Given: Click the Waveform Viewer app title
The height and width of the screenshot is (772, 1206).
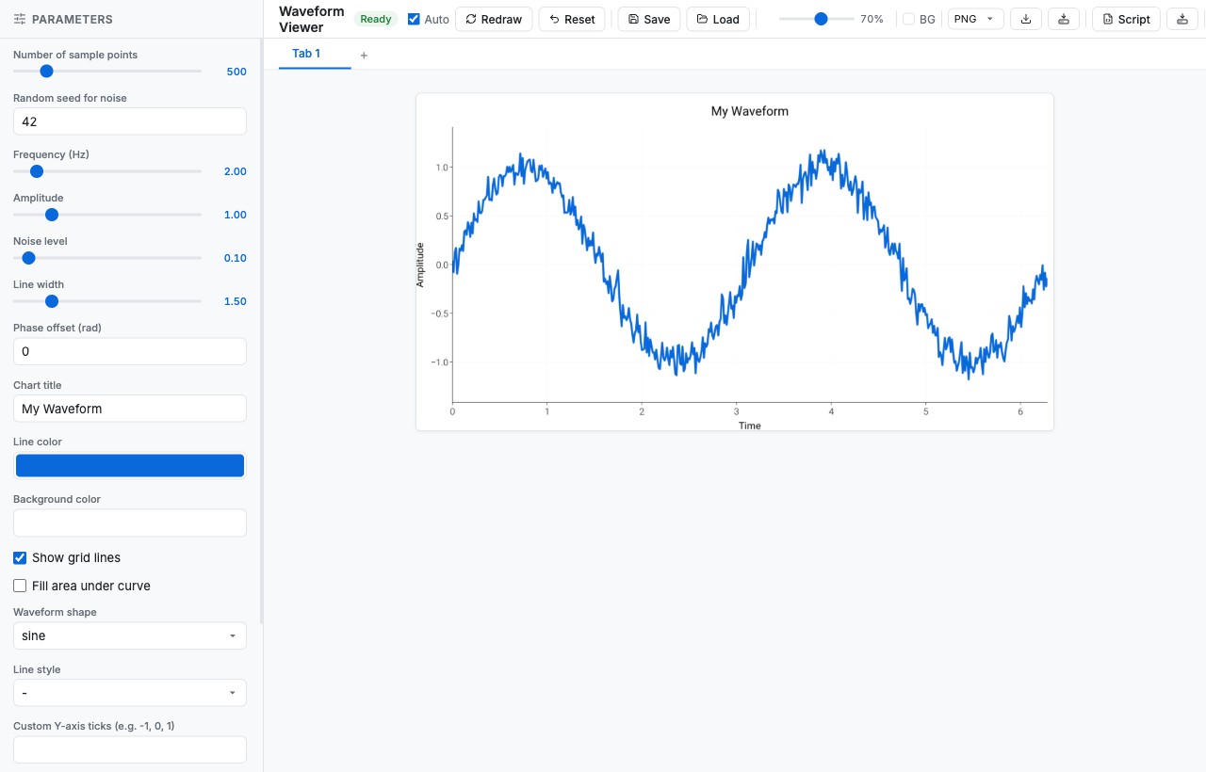Looking at the screenshot, I should 312,19.
